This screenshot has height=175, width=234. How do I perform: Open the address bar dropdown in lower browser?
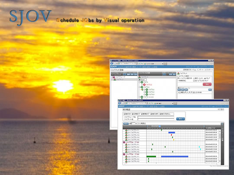click(x=147, y=103)
